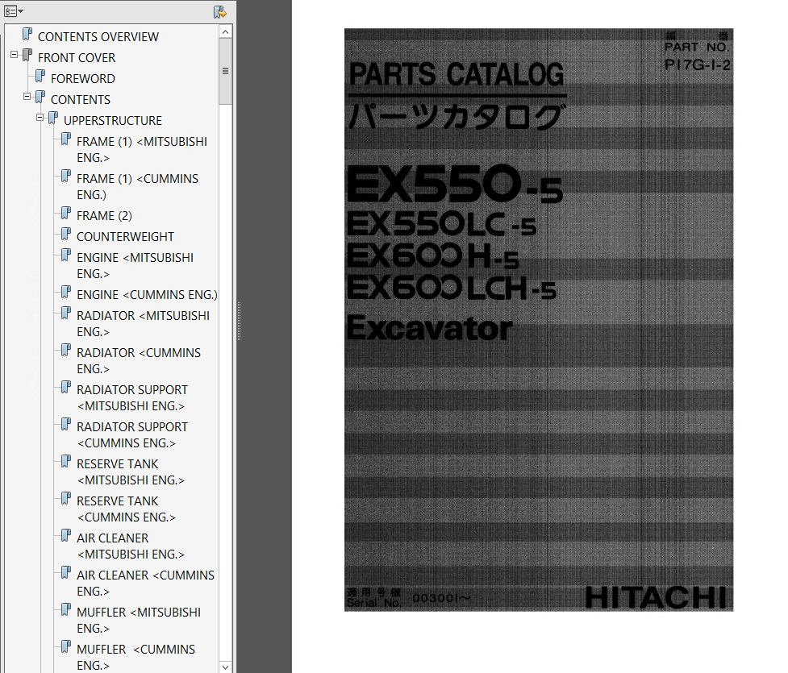This screenshot has width=788, height=673.
Task: Click the bookmark icon beside MUFFLER Mitsubishi
Action: (x=66, y=609)
